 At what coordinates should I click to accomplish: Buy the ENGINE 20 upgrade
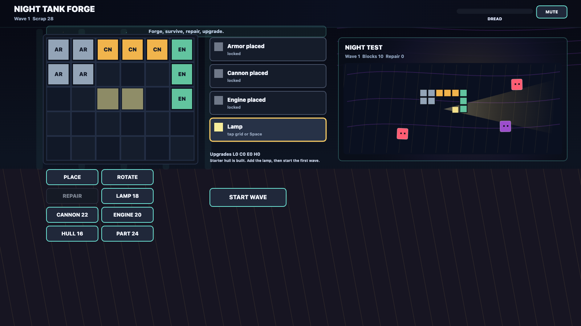click(127, 215)
